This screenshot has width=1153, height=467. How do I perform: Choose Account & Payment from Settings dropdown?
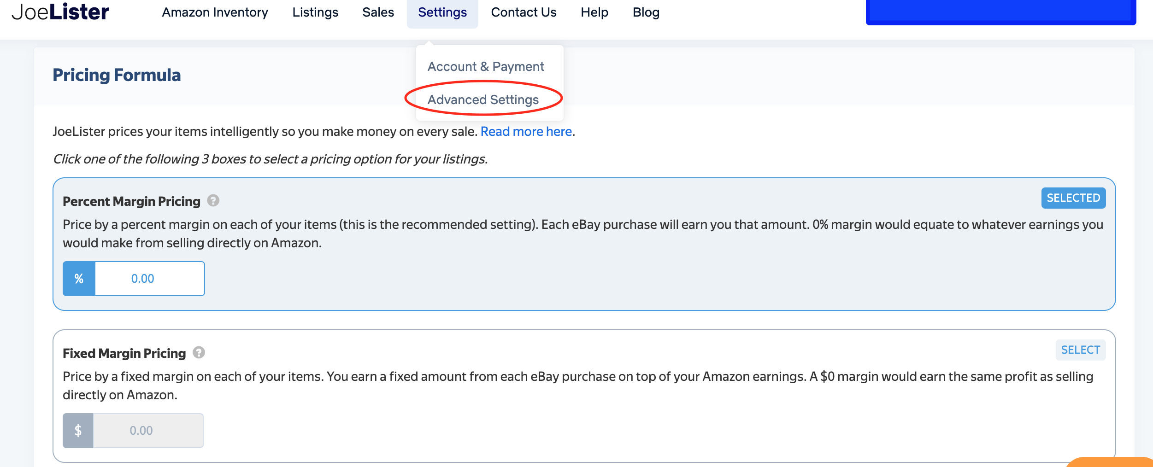pos(486,66)
